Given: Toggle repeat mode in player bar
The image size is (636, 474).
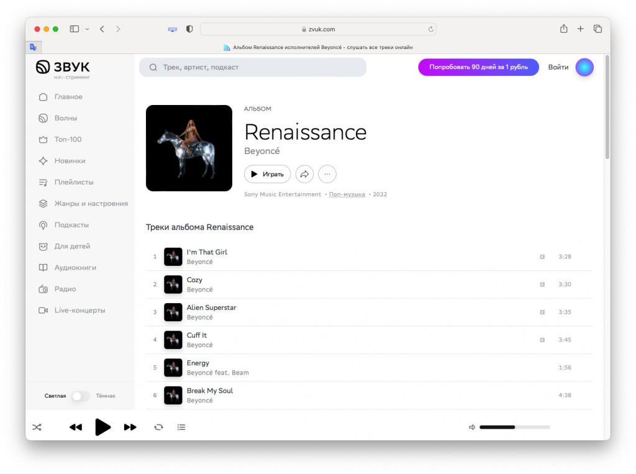Looking at the screenshot, I should [x=158, y=427].
